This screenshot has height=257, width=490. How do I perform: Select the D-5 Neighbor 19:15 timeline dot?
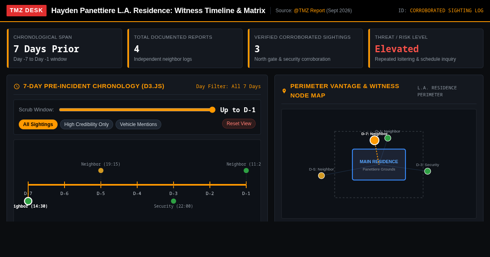click(x=101, y=171)
